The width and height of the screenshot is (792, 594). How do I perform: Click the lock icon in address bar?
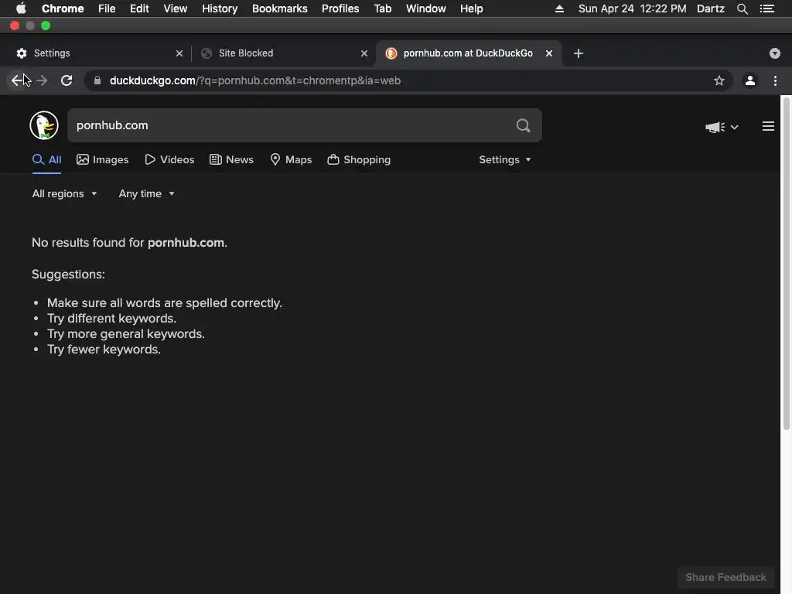[x=97, y=80]
